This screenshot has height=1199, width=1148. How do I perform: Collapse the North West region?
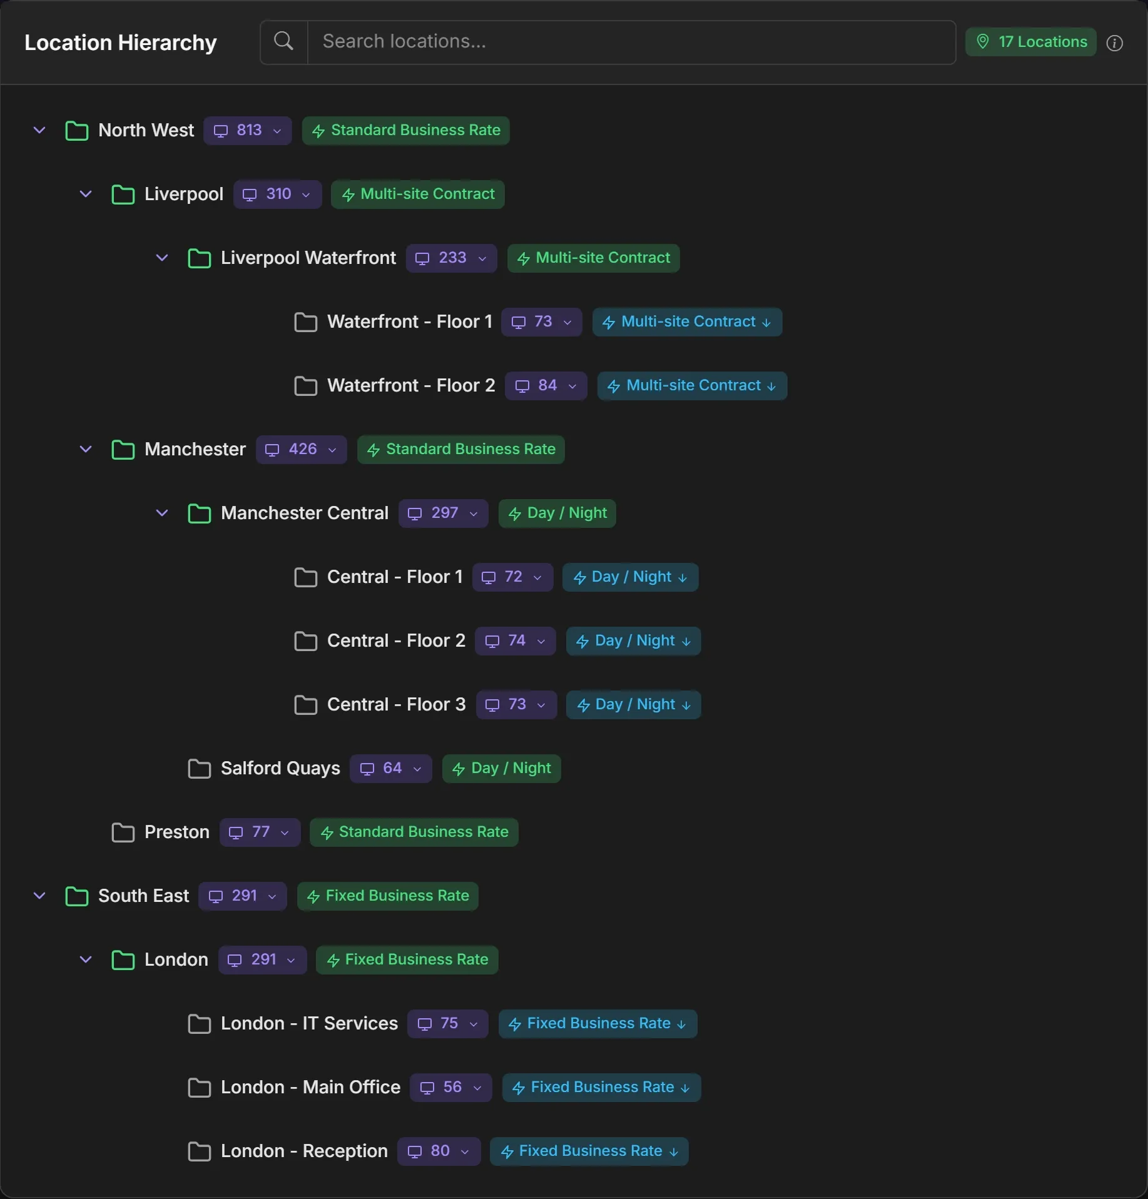[39, 130]
